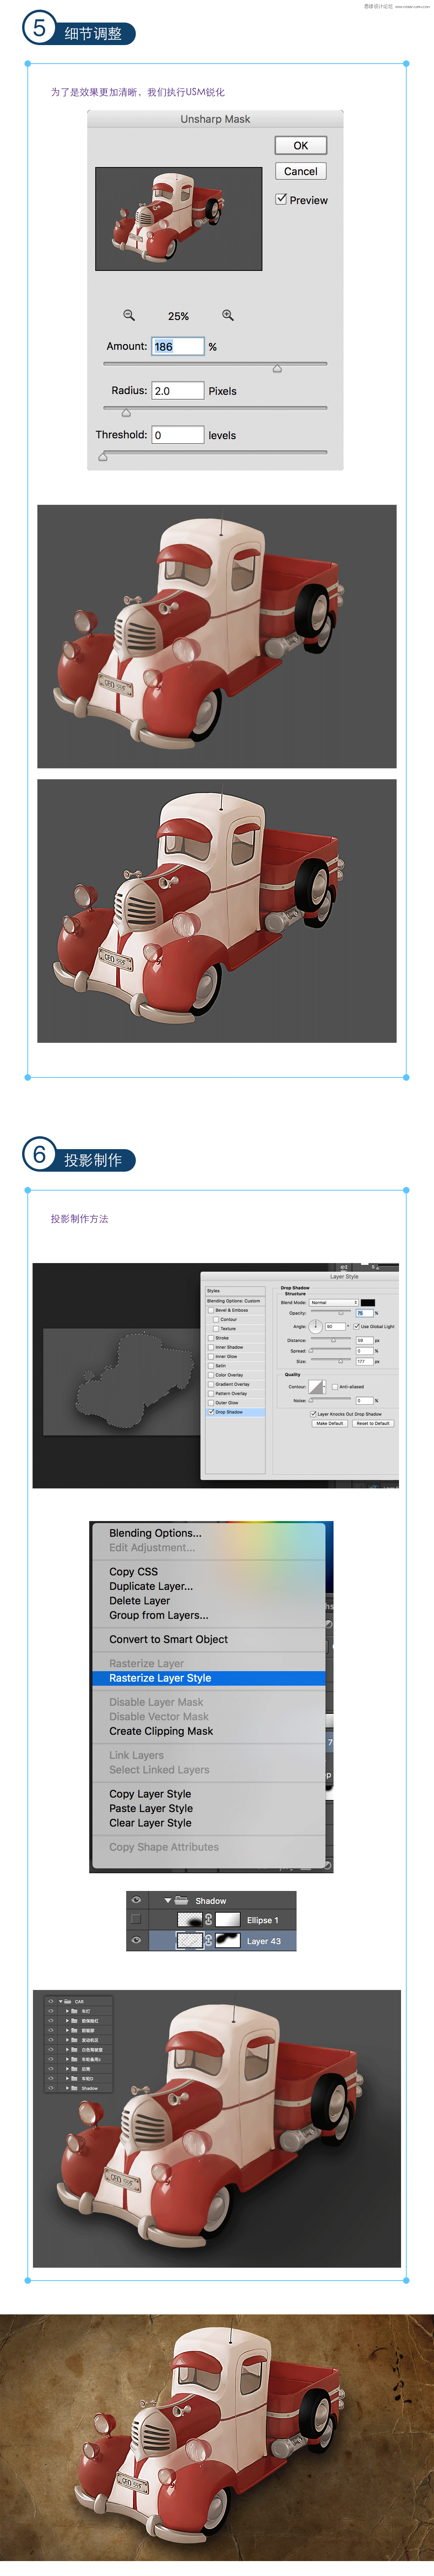434x2576 pixels.
Task: Choose Copy Layer Style menu item
Action: pyautogui.click(x=149, y=1794)
